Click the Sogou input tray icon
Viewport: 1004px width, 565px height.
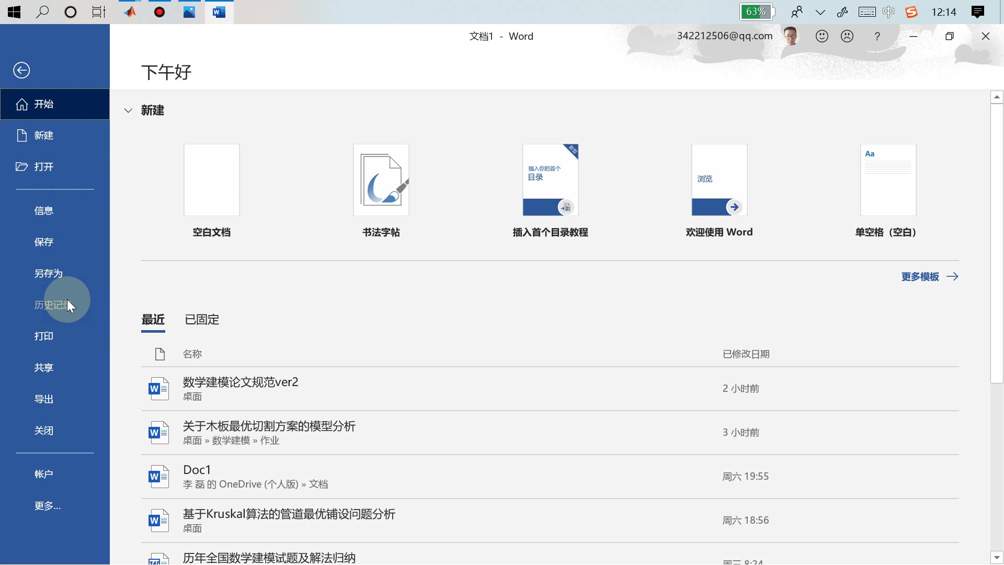pyautogui.click(x=911, y=12)
